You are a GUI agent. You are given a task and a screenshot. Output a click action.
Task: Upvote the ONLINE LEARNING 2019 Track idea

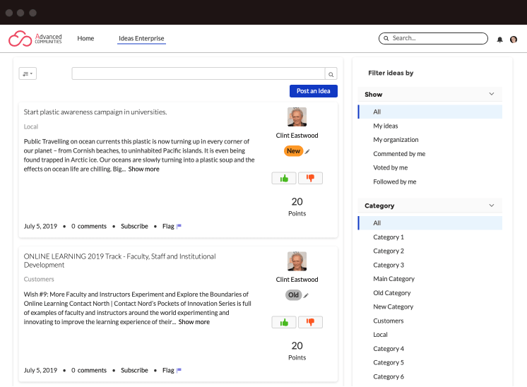click(284, 322)
